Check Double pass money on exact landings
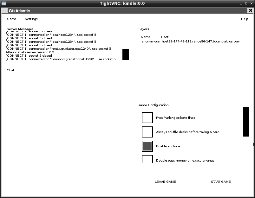This screenshot has width=255, height=198. click(147, 159)
